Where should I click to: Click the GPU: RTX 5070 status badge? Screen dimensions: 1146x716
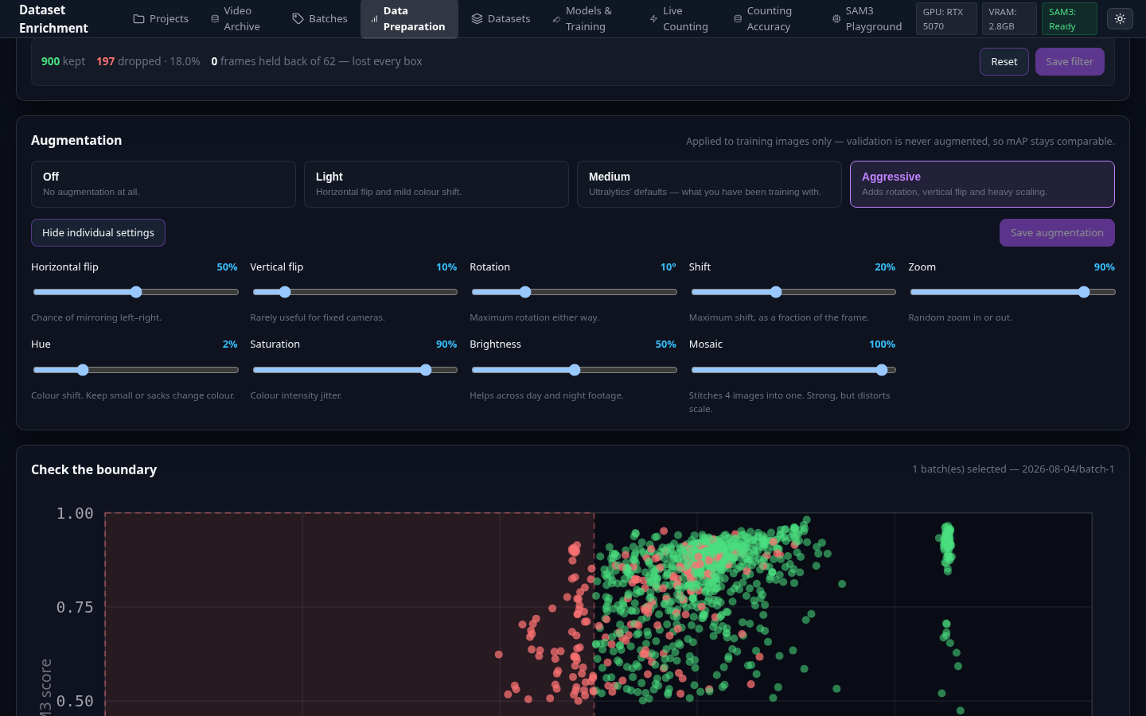tap(945, 18)
